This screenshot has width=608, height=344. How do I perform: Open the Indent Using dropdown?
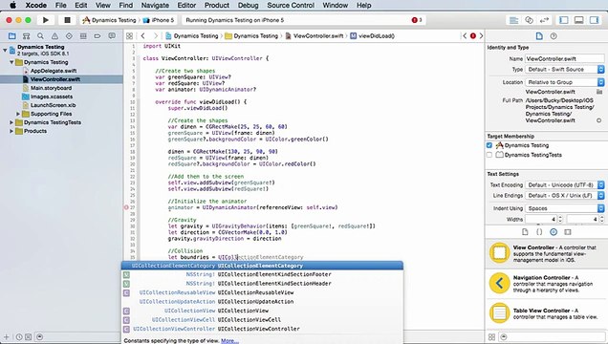coord(565,208)
